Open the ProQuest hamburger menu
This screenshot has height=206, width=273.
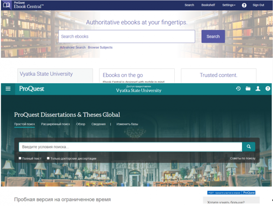pyautogui.click(x=8, y=89)
